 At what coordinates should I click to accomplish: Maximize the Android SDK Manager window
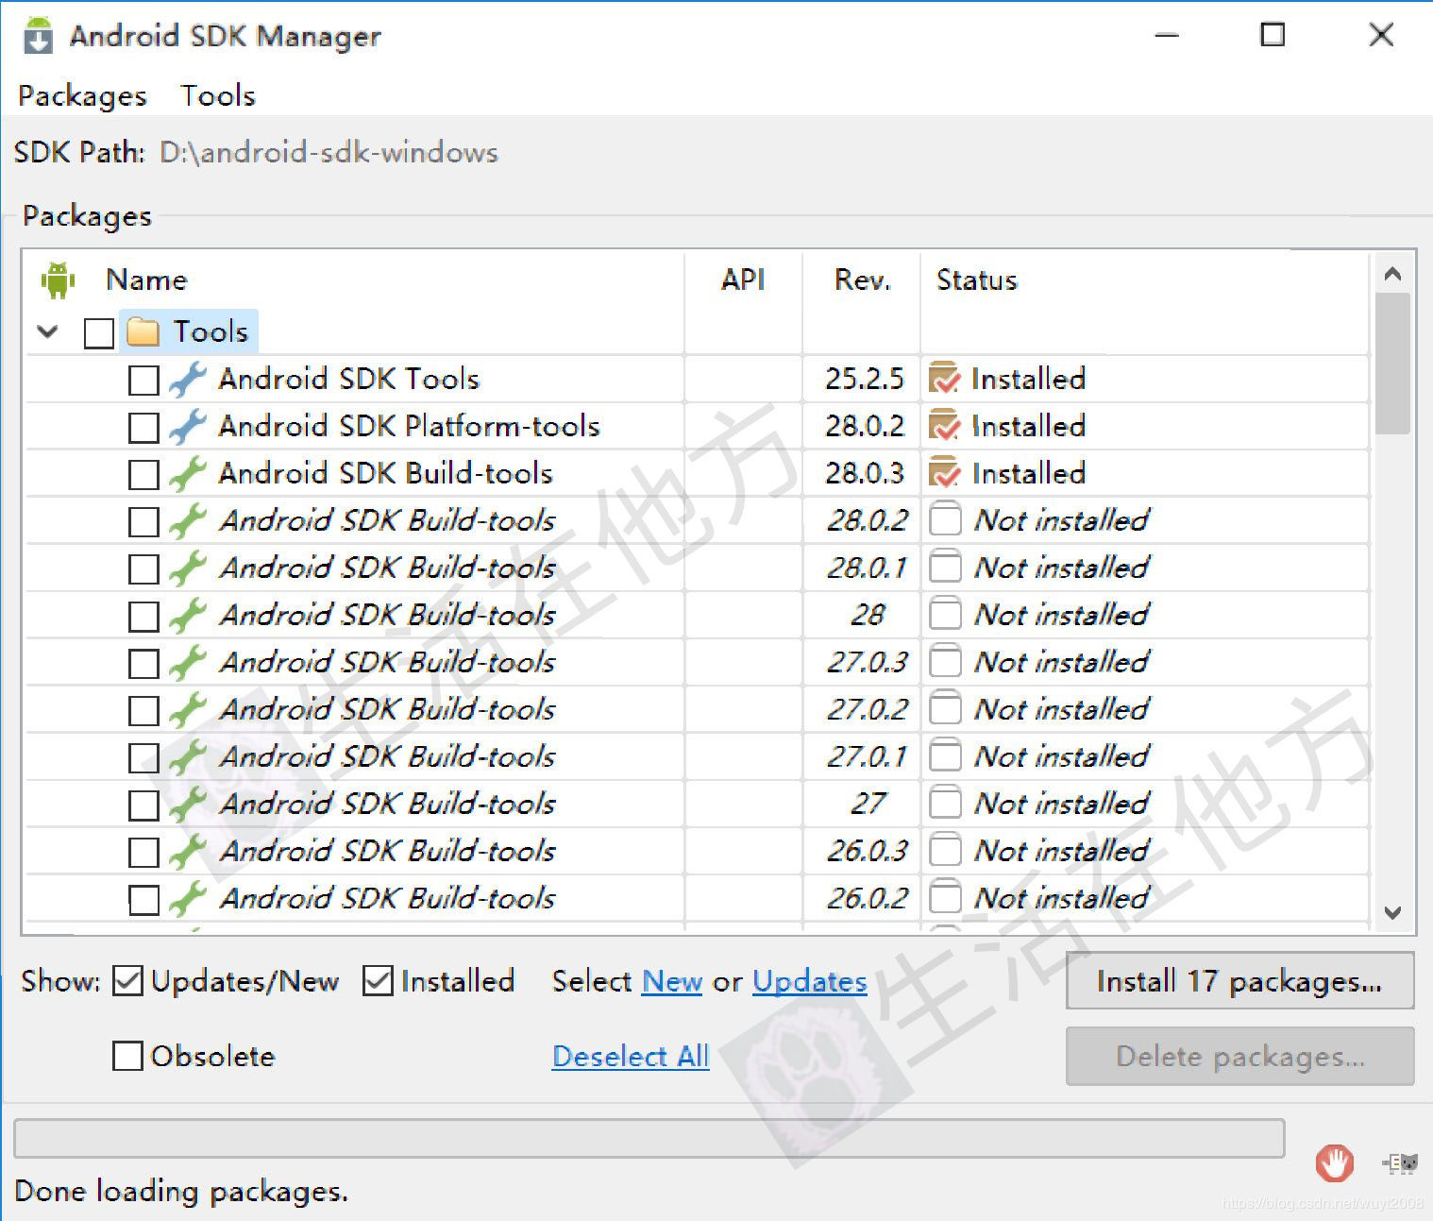pyautogui.click(x=1273, y=35)
